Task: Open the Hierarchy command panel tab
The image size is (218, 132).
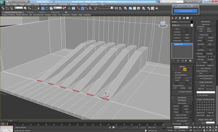Action: coord(180,18)
